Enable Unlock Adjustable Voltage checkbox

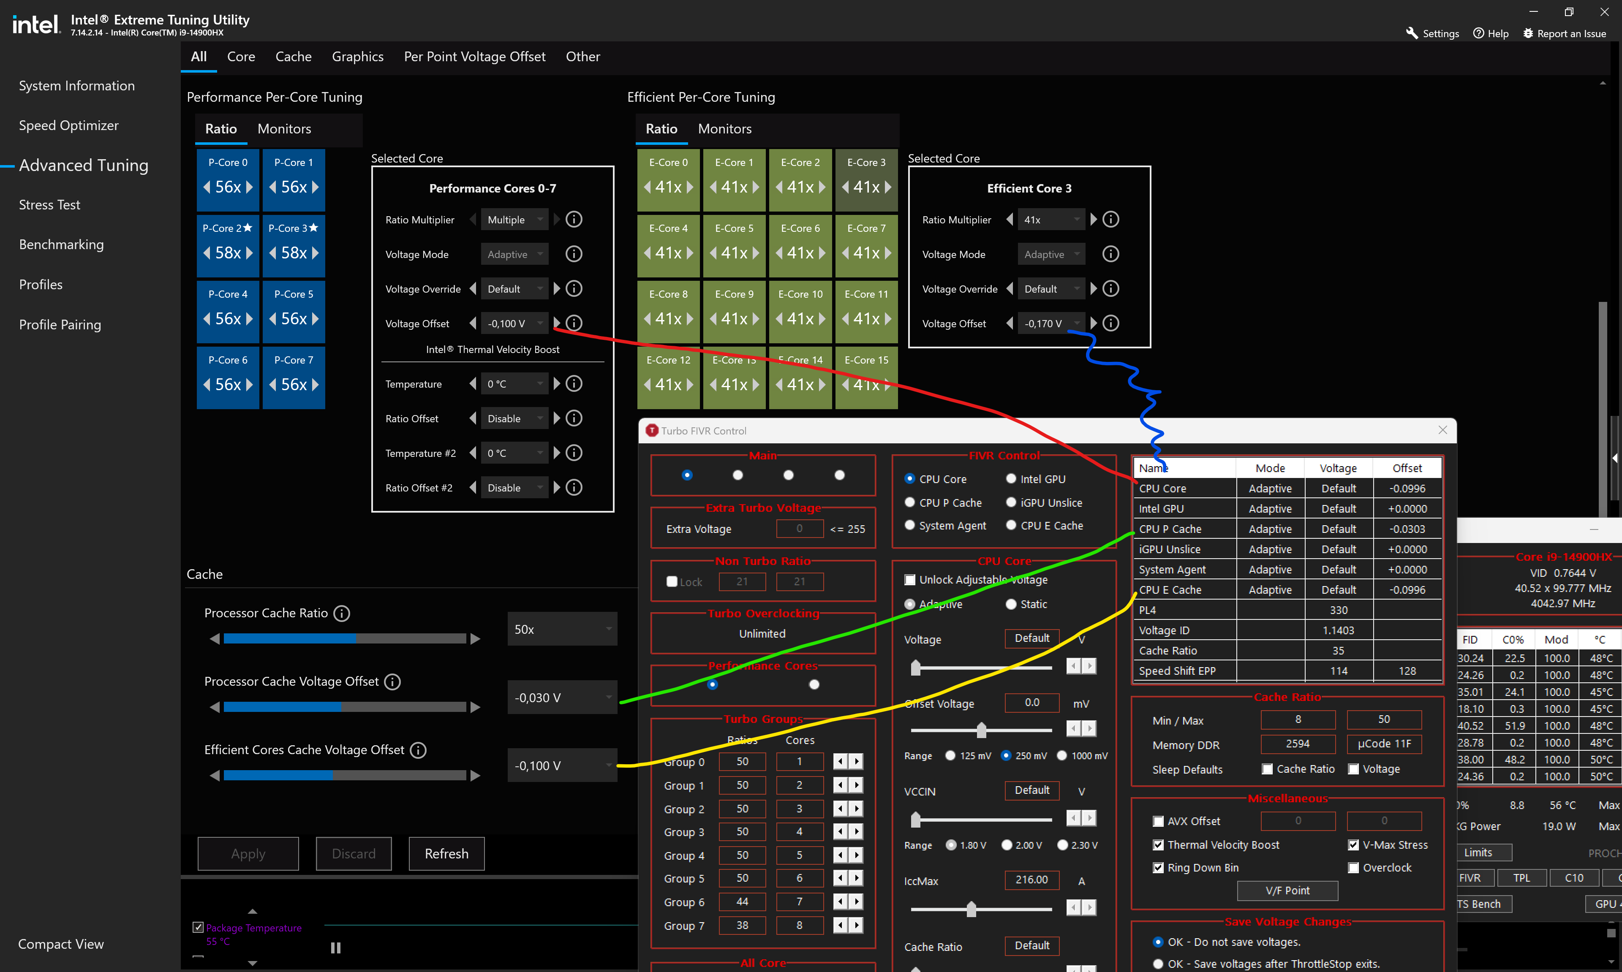[x=910, y=580]
